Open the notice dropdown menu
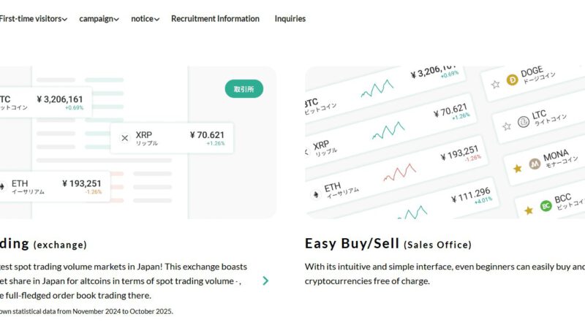 tap(145, 19)
